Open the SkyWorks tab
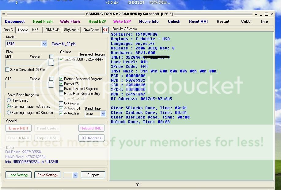This screenshot has height=190, width=281. point(71,30)
